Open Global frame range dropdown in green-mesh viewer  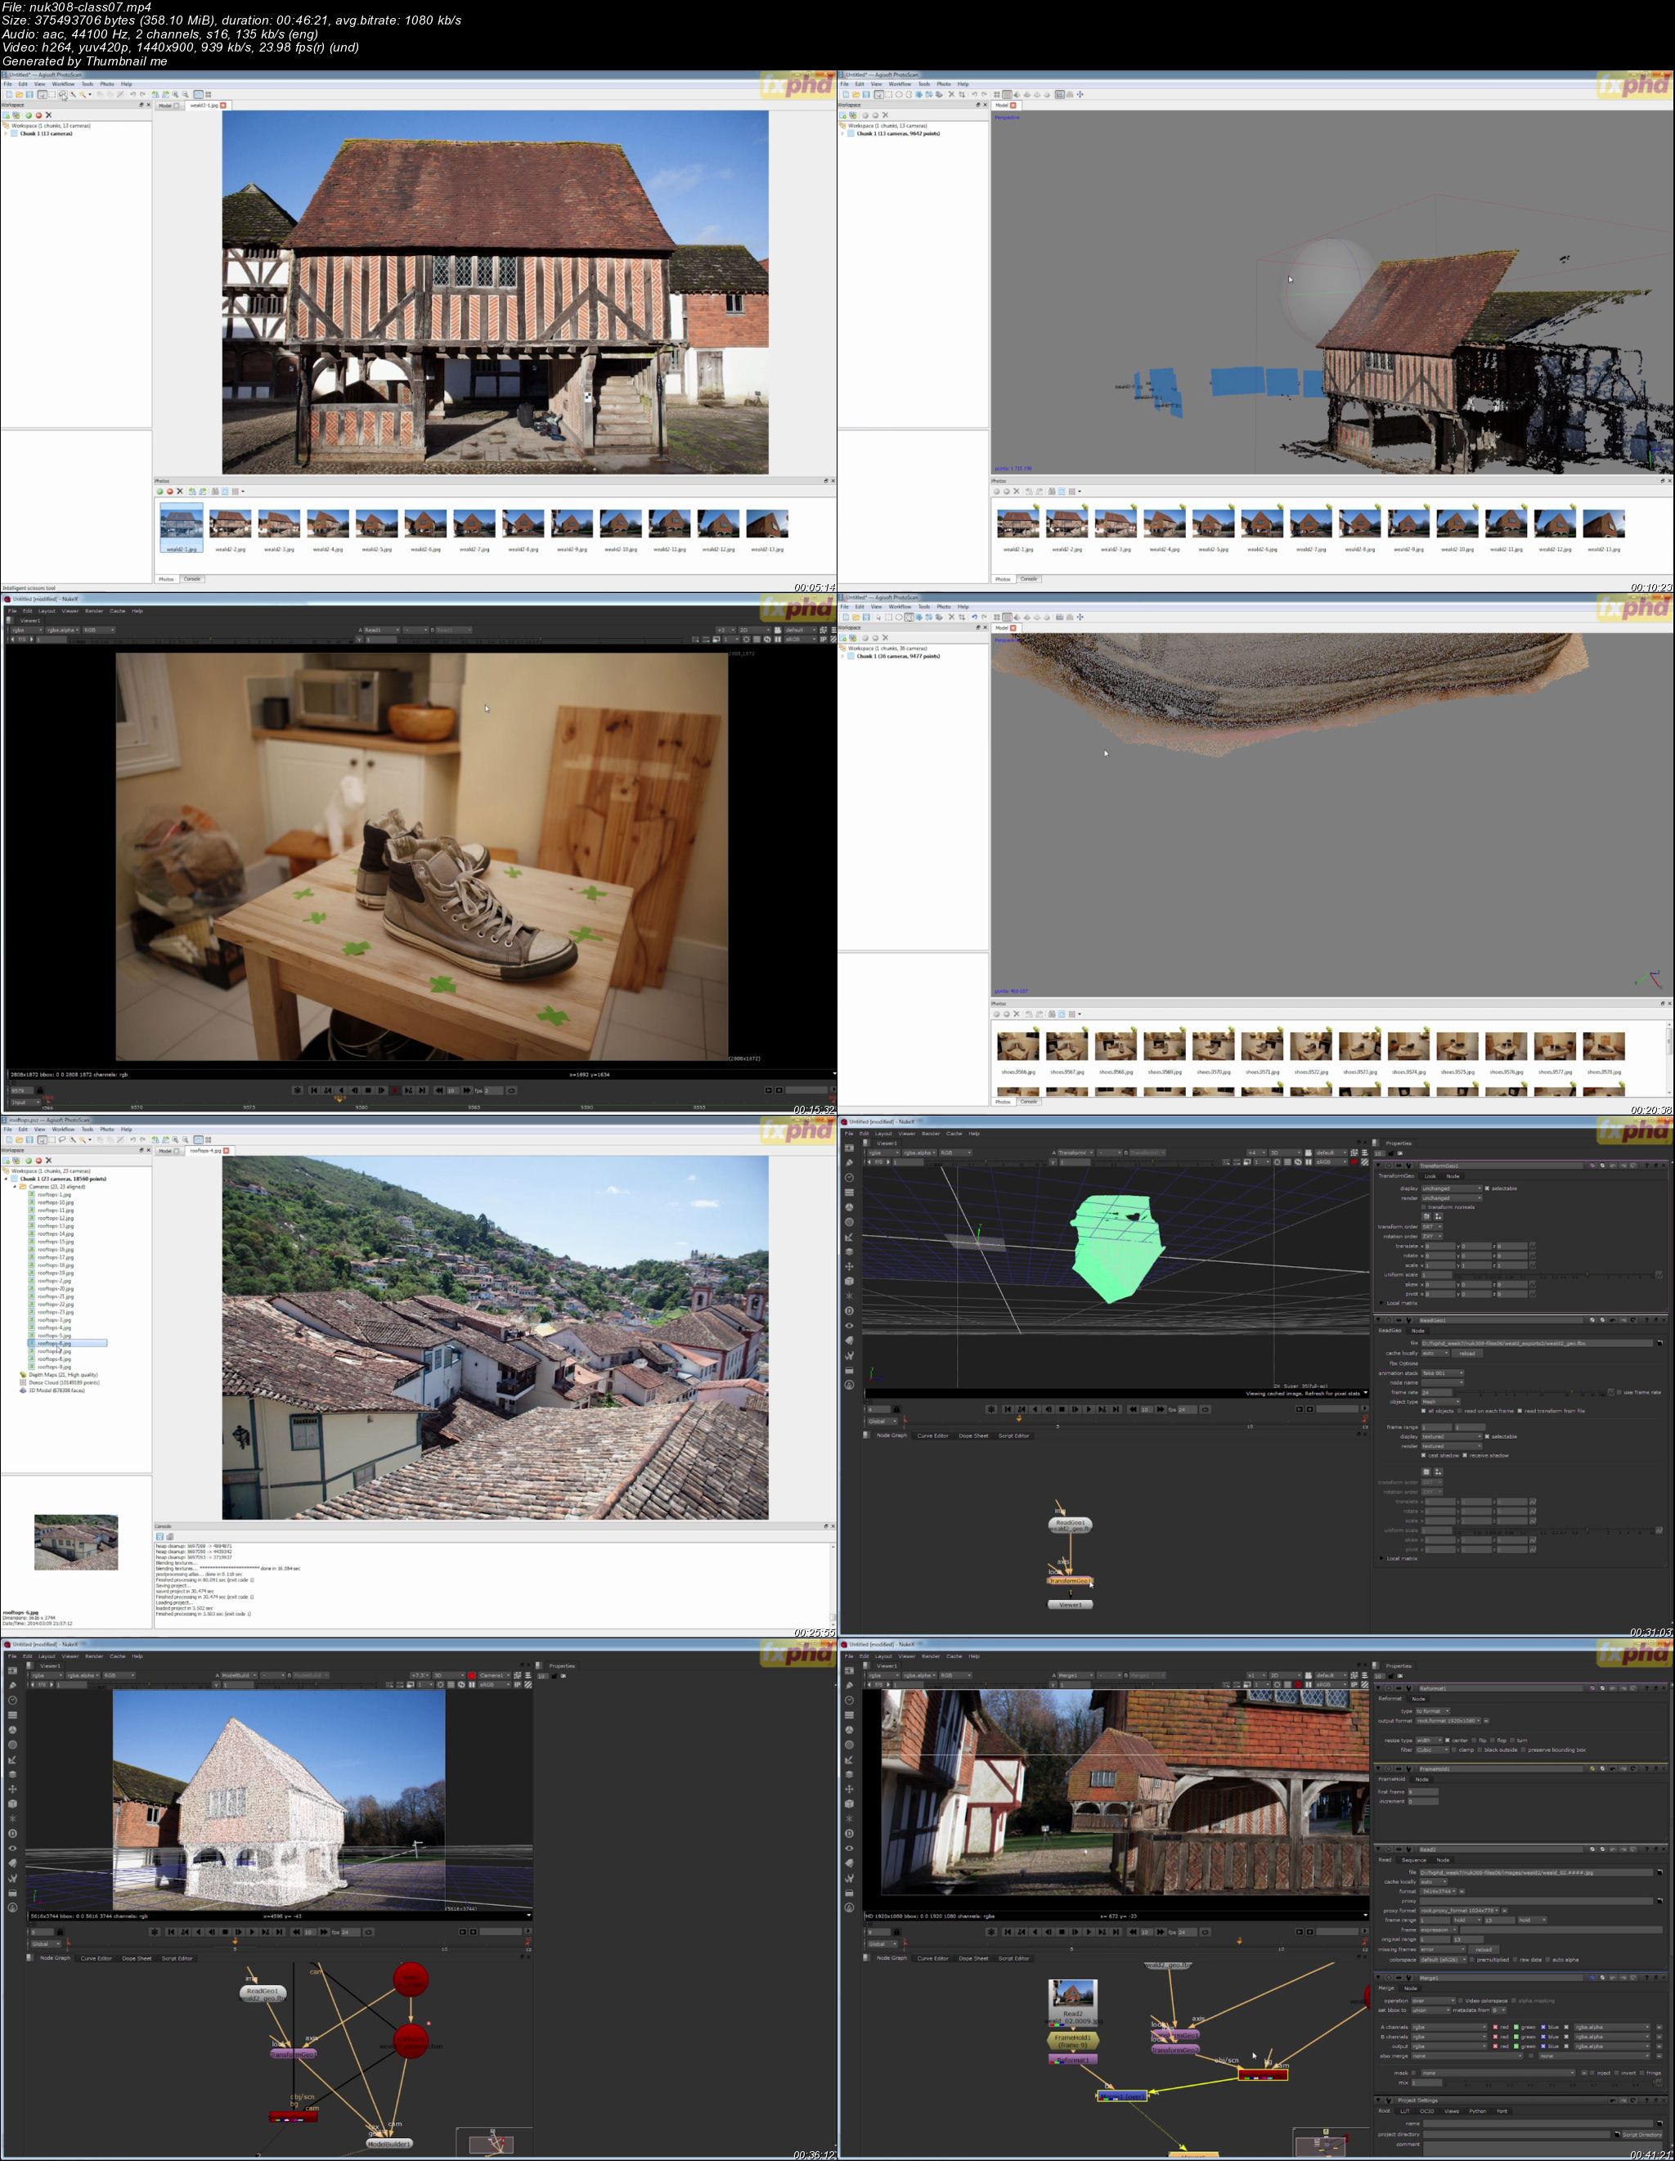click(882, 1422)
